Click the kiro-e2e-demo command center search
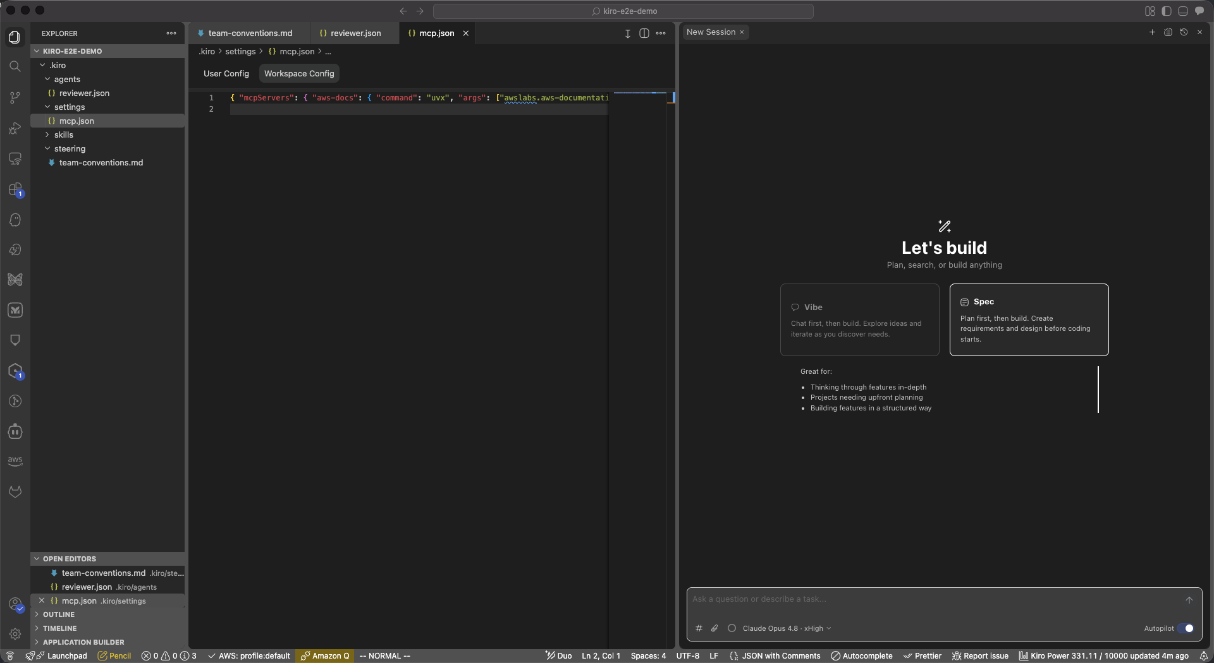 pyautogui.click(x=623, y=11)
